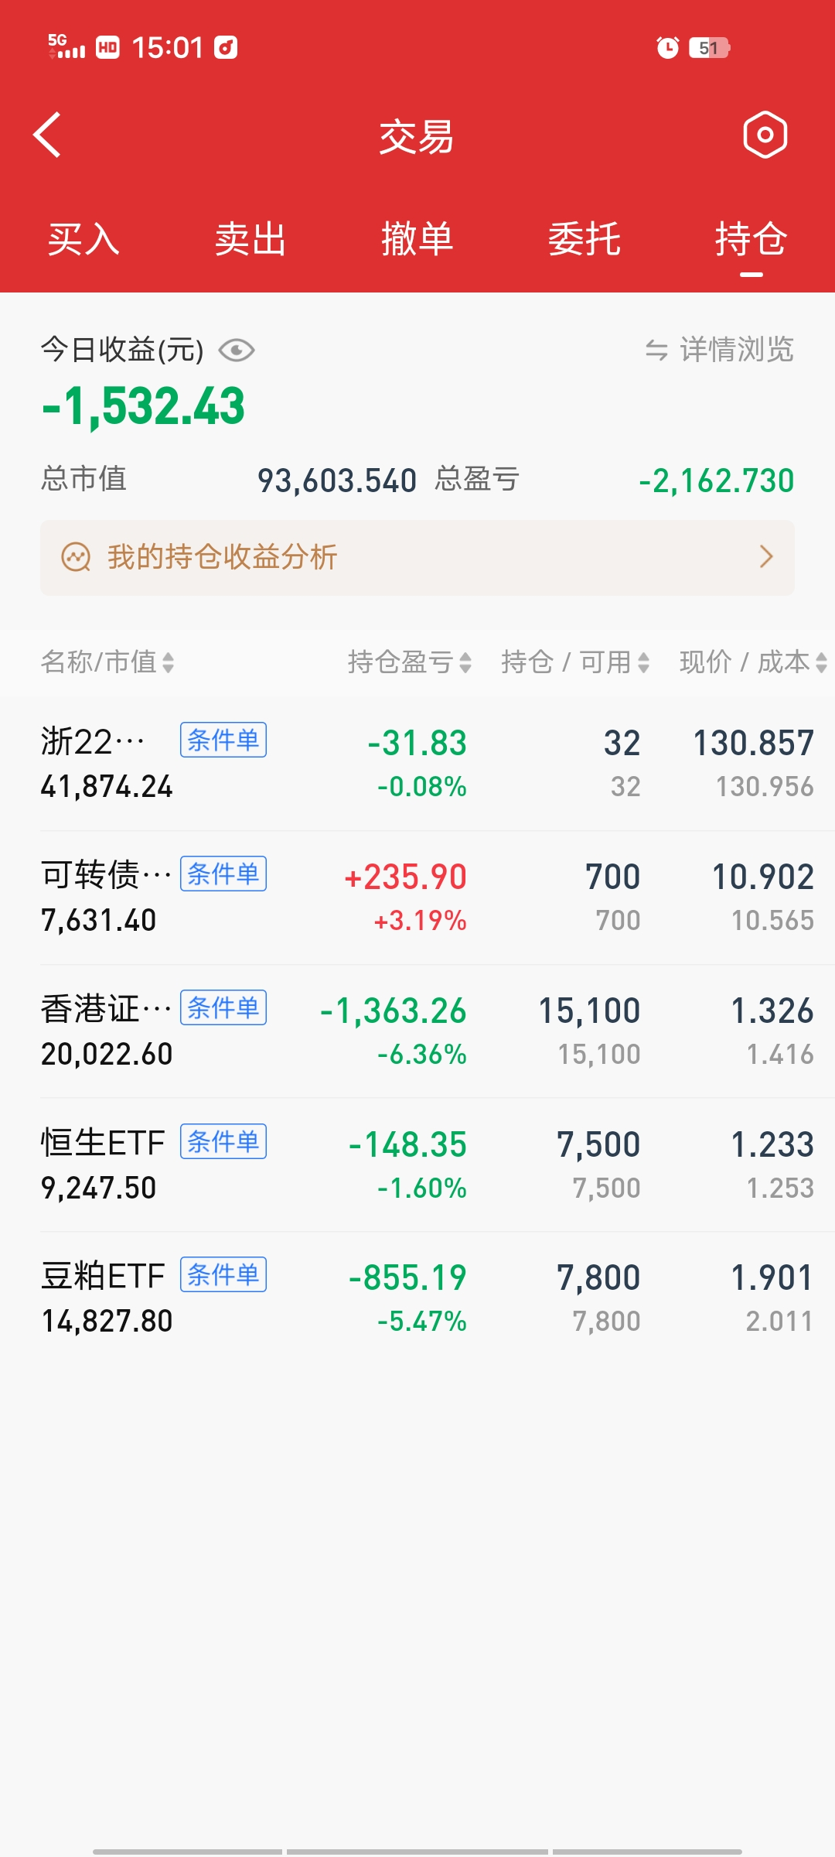
Task: Sort by 现价/成本 column arrows
Action: [821, 662]
